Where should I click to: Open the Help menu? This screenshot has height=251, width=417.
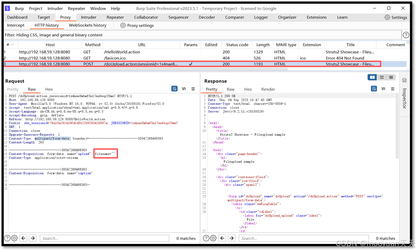tap(116, 9)
